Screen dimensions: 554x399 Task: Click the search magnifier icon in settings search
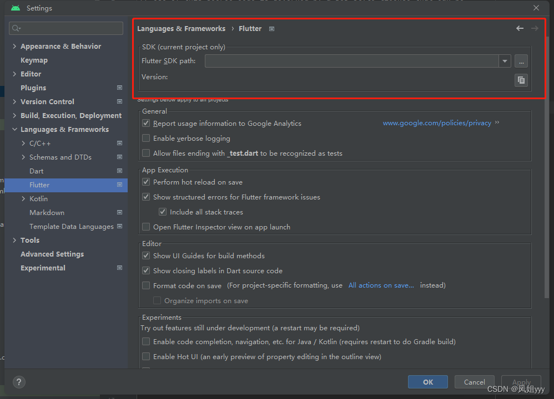coord(16,28)
